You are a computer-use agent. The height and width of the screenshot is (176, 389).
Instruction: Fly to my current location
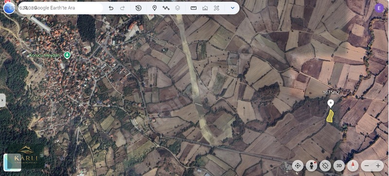point(298,166)
